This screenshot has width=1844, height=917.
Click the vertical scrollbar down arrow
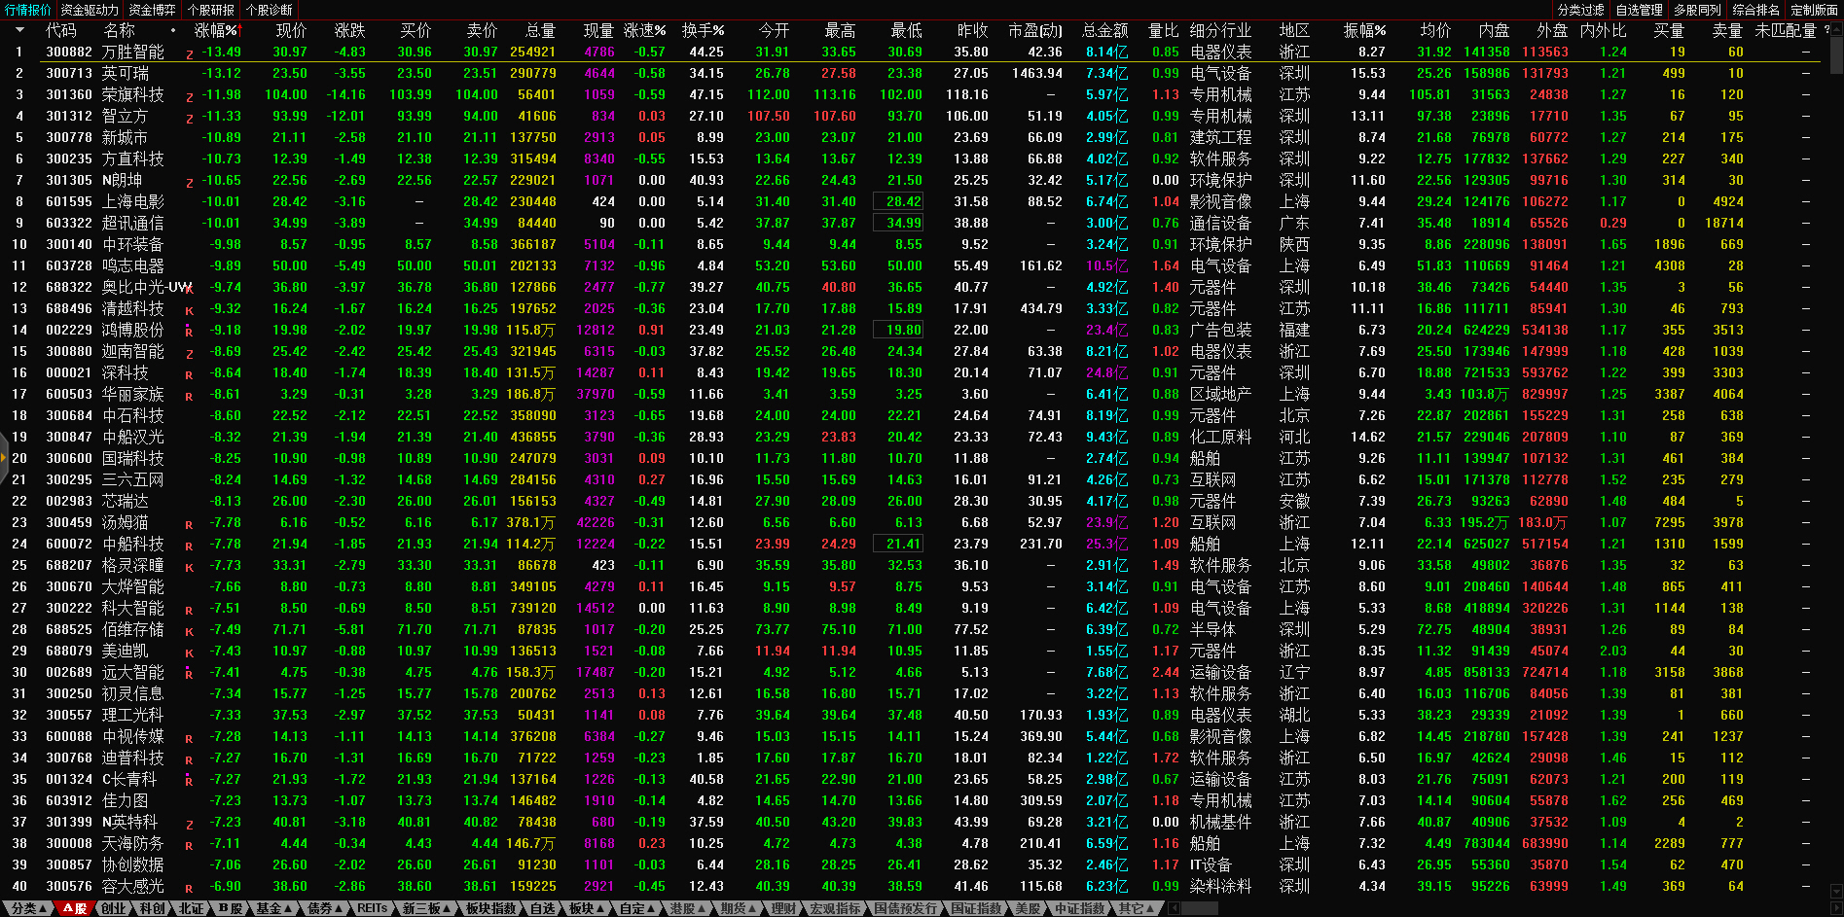click(x=1835, y=890)
